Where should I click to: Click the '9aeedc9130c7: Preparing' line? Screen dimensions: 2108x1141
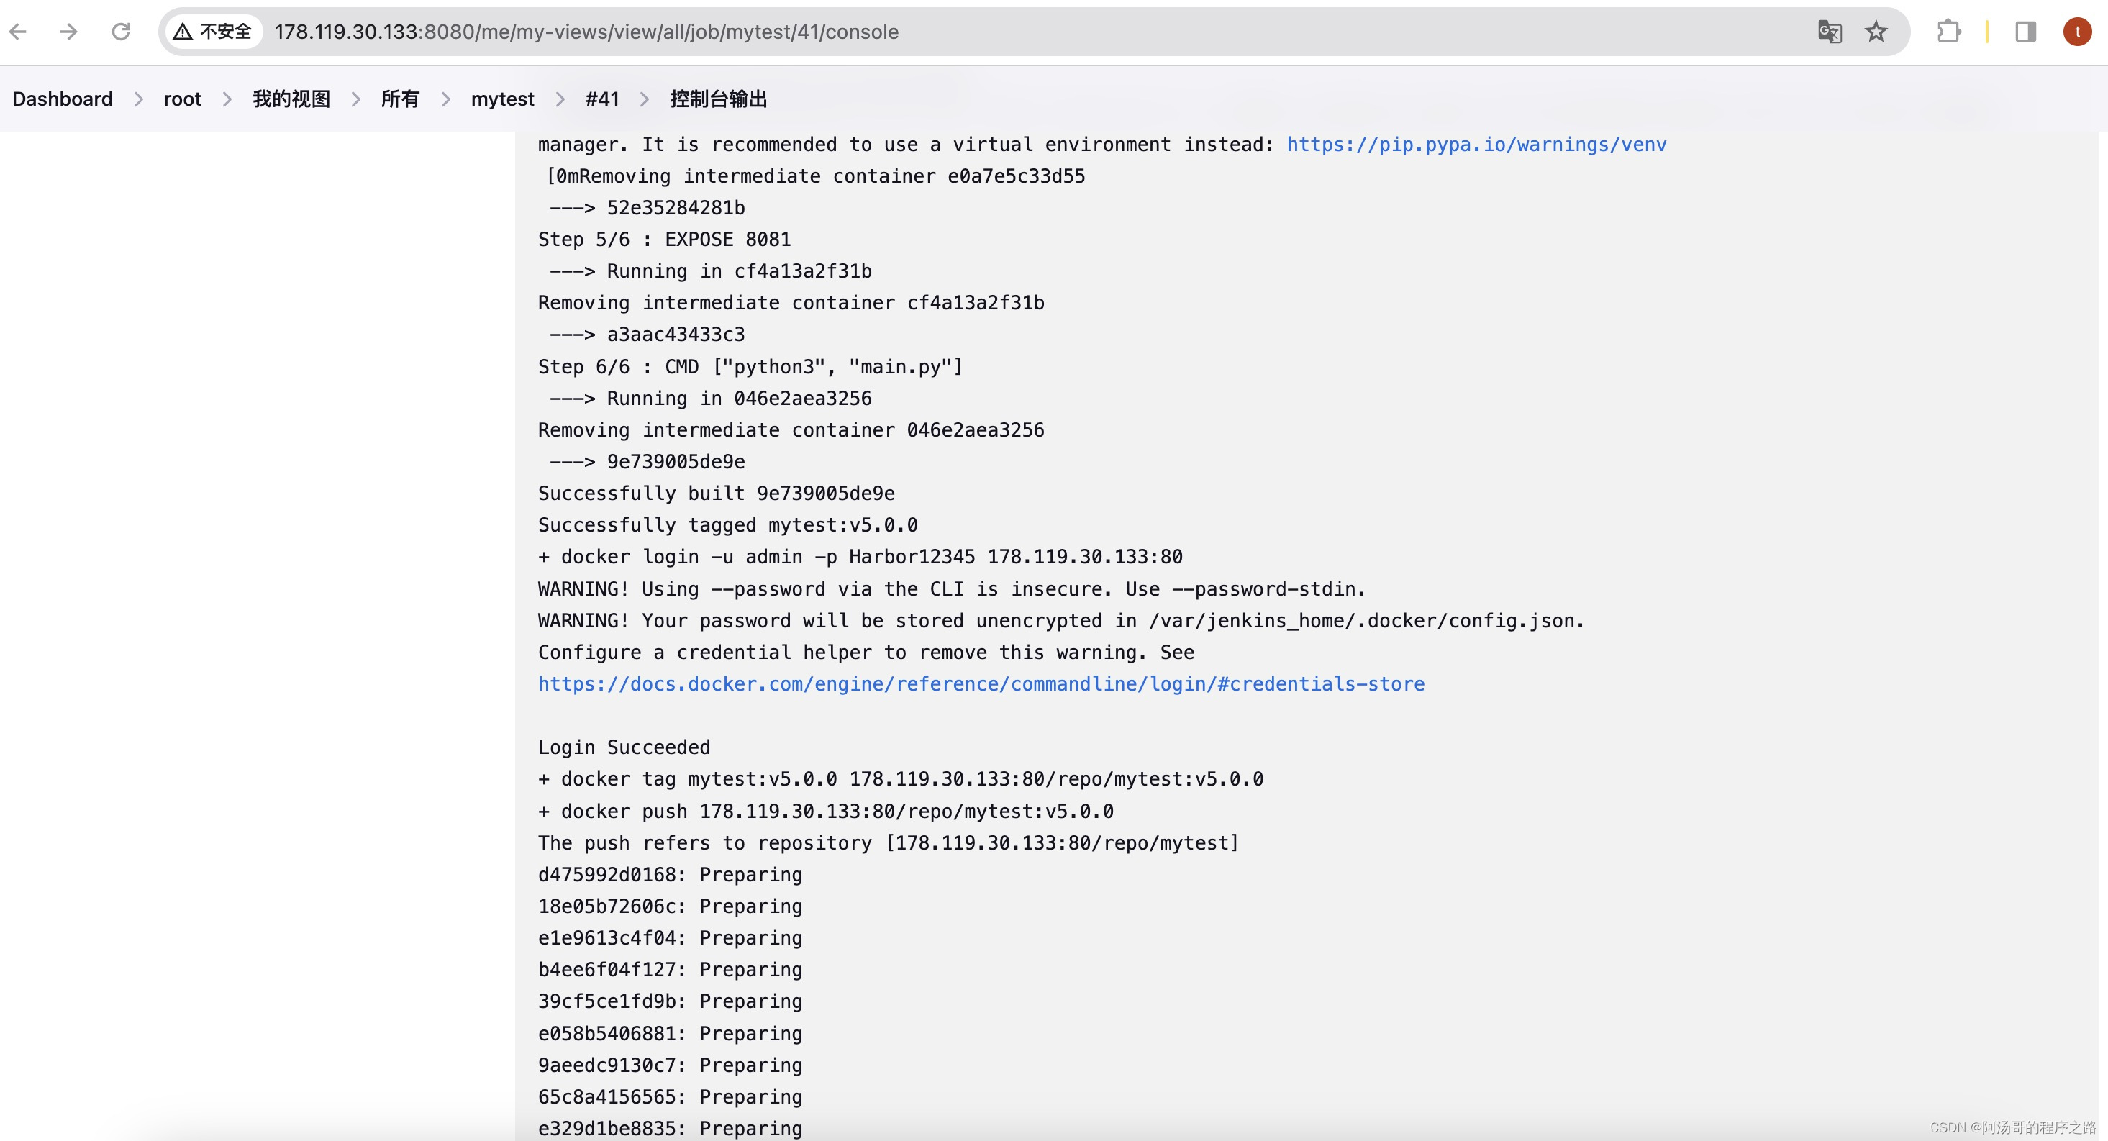[x=671, y=1065]
